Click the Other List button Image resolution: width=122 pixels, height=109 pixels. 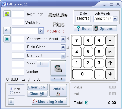point(43,64)
